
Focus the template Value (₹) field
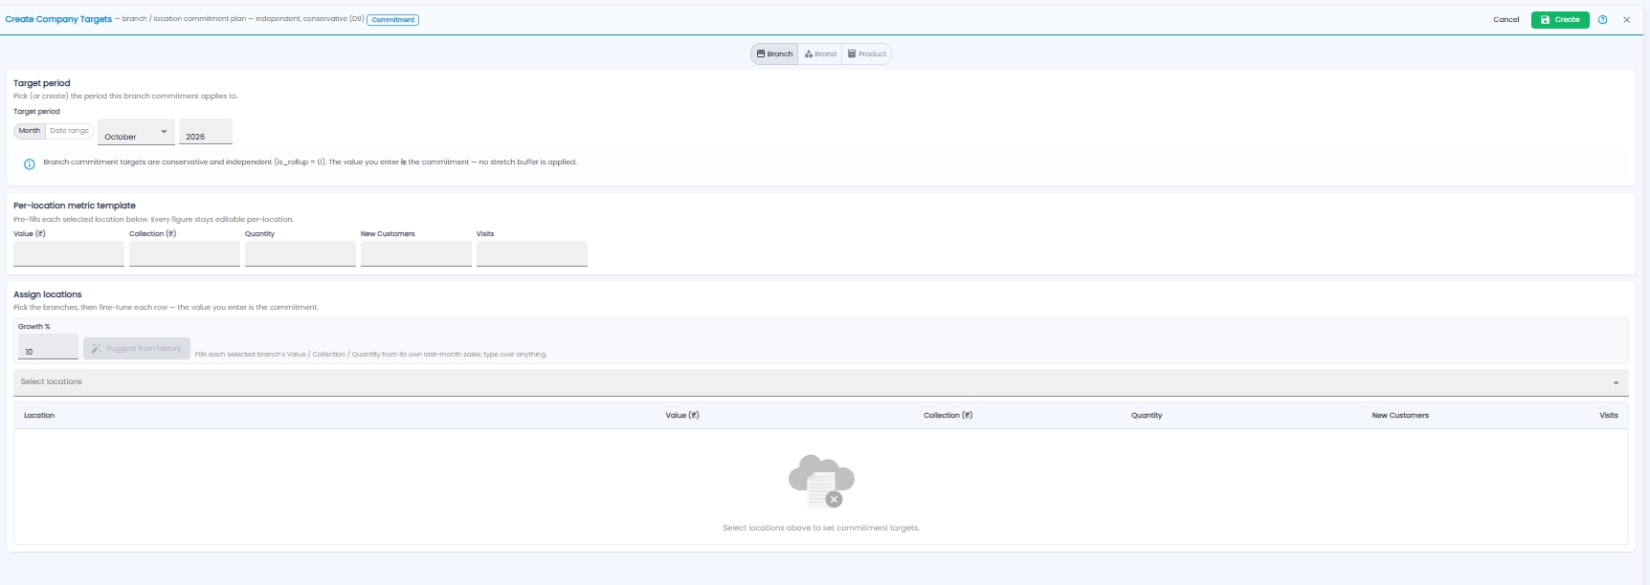(x=69, y=253)
